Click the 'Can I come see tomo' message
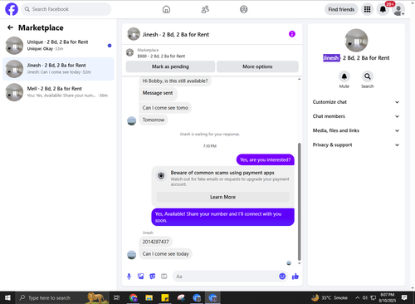Viewport: 415px width, 304px height. pyautogui.click(x=165, y=108)
